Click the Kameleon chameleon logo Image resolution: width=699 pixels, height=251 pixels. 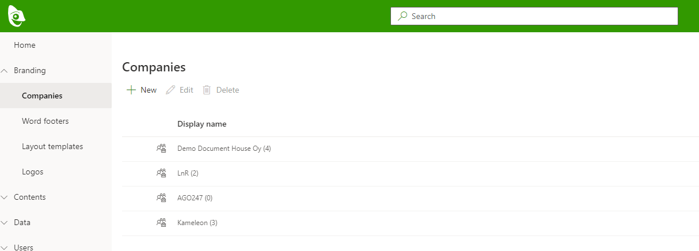pyautogui.click(x=17, y=16)
